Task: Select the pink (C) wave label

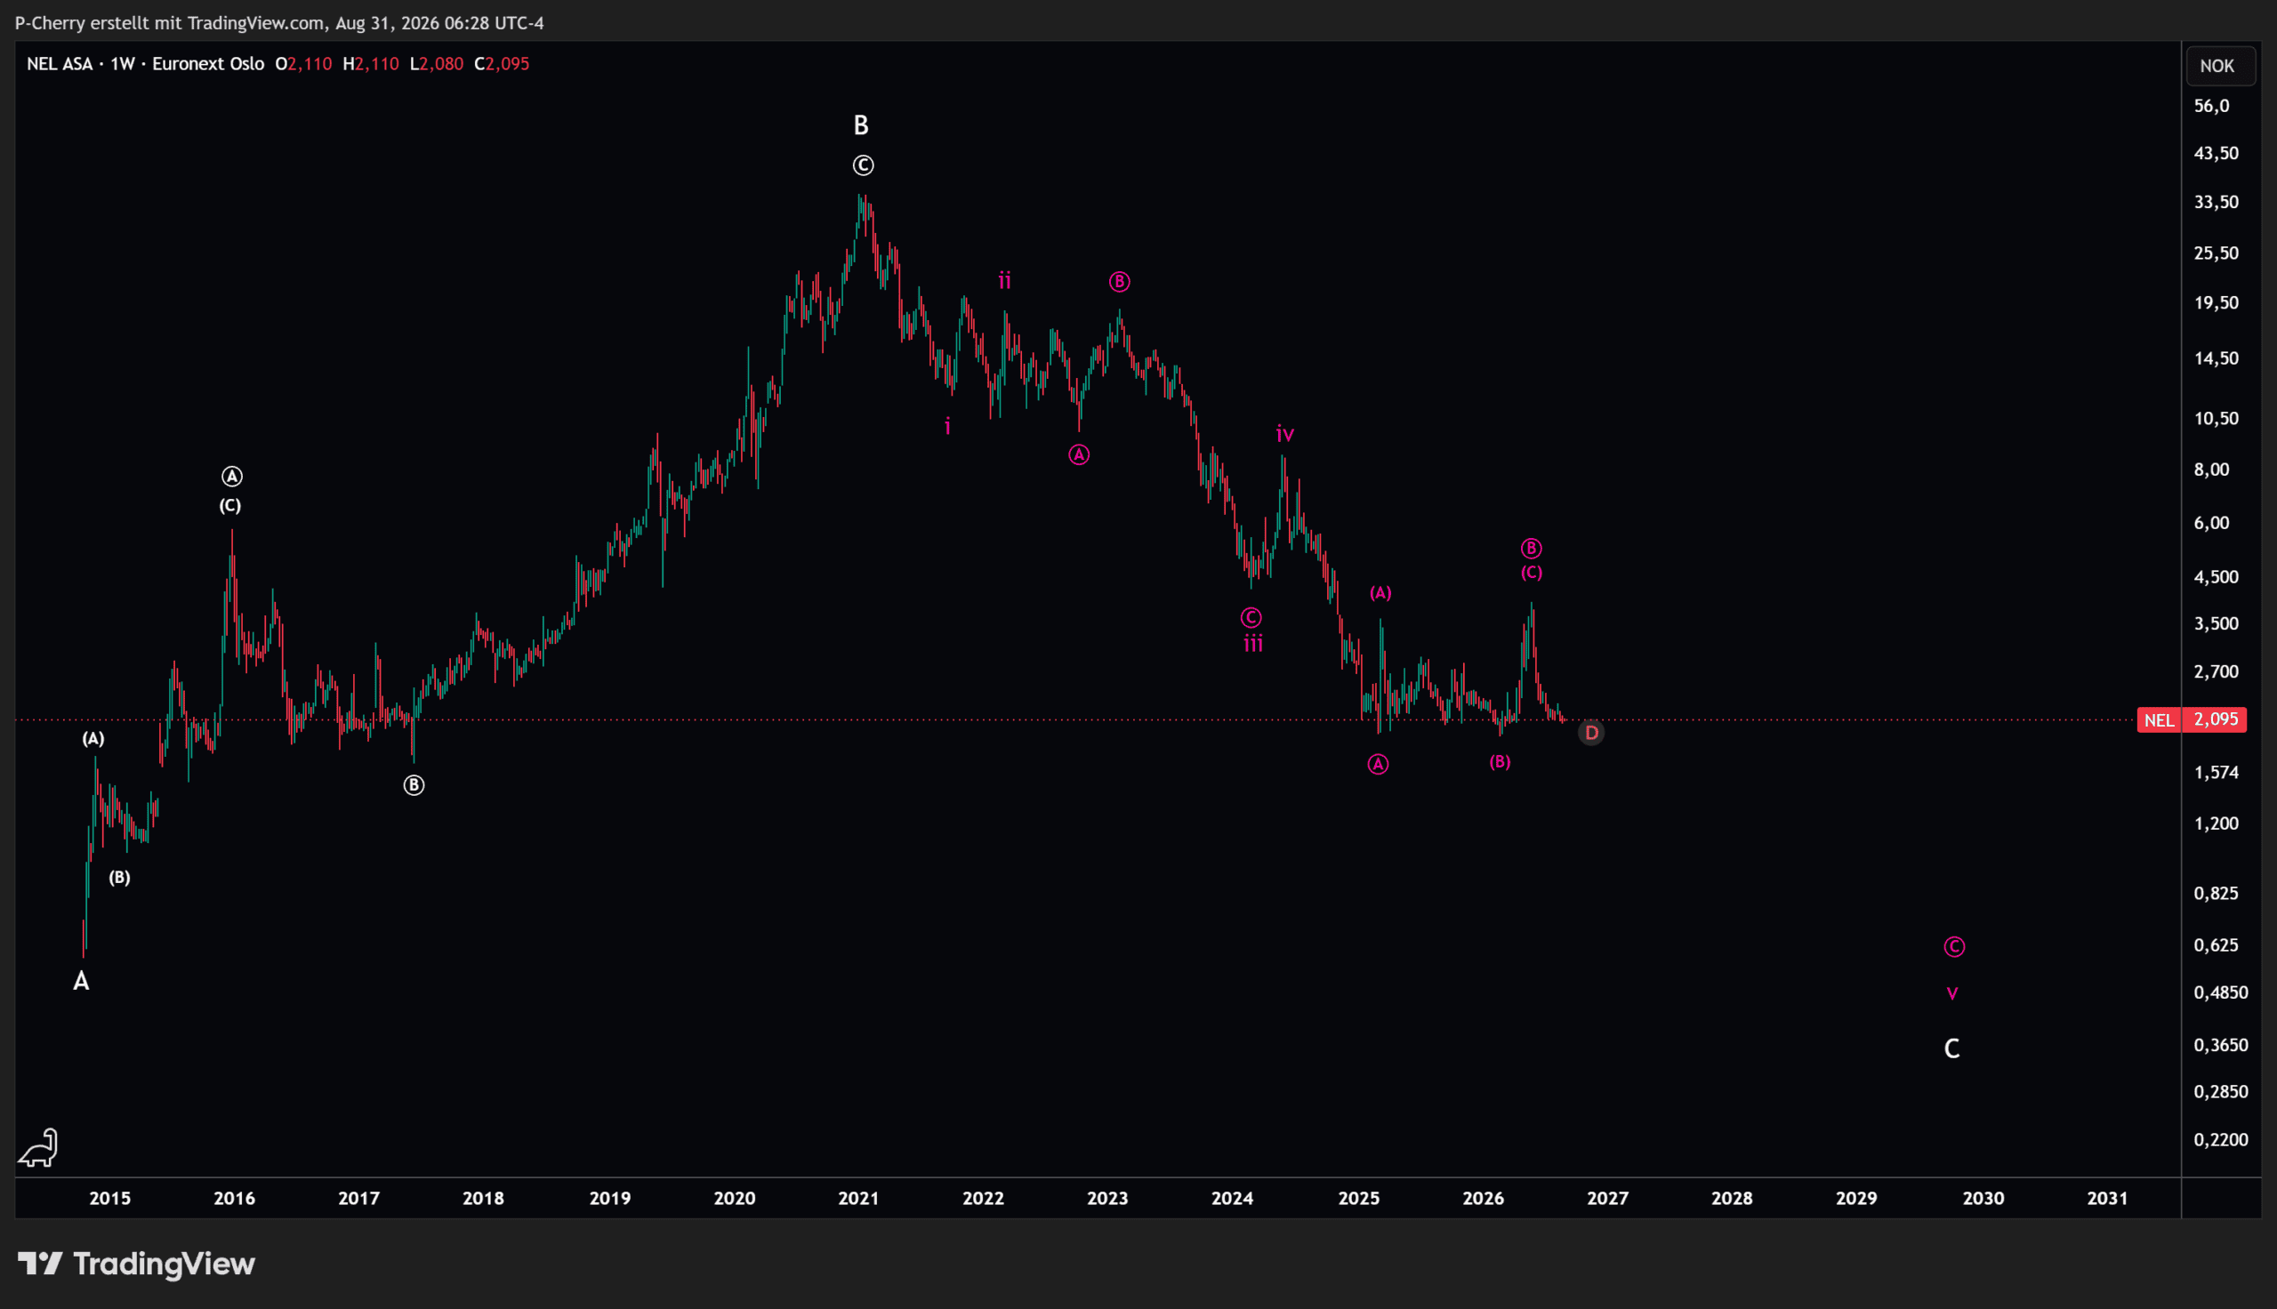Action: 1532,573
